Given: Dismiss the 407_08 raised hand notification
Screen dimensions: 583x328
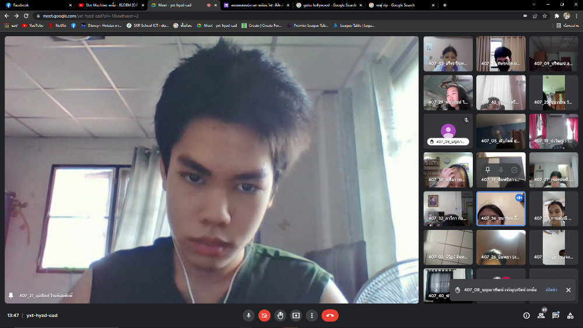Looking at the screenshot, I should (x=568, y=290).
